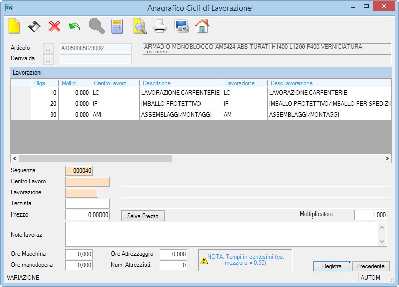
Task: Click the green undo arrow icon
Action: coord(75,26)
